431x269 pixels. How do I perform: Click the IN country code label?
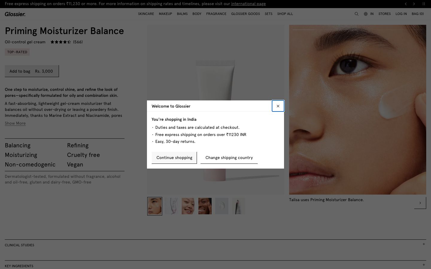[x=372, y=14]
